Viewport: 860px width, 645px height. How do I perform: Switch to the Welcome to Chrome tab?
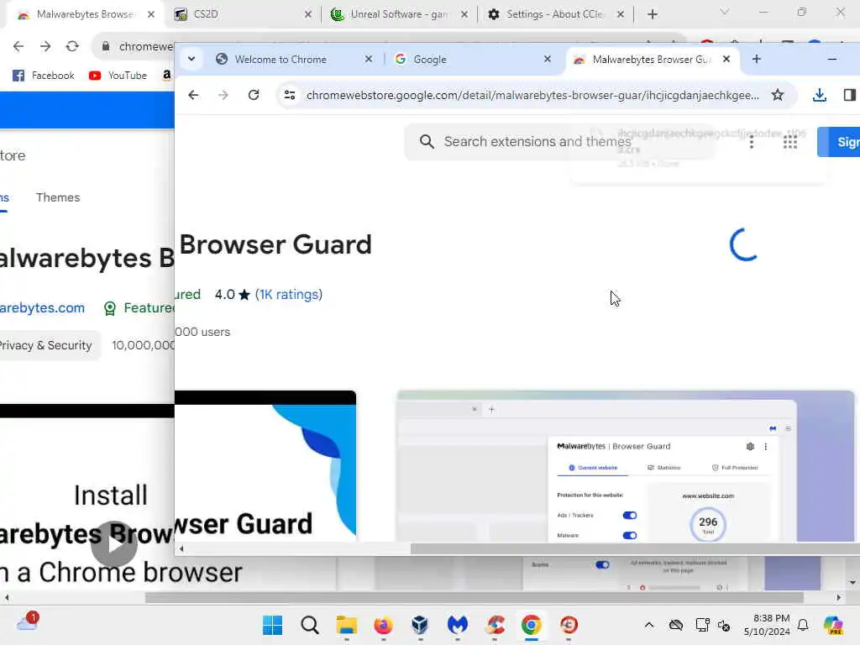point(281,60)
